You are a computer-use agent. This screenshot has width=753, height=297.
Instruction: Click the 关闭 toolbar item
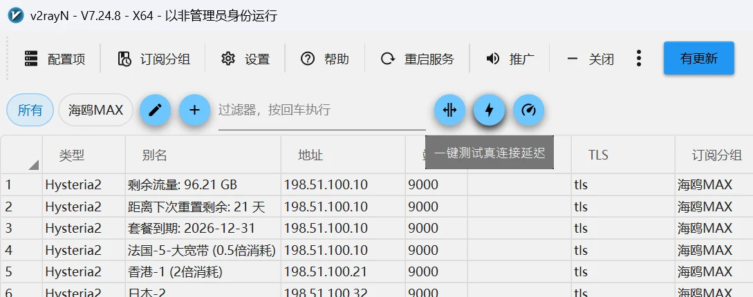coord(591,59)
